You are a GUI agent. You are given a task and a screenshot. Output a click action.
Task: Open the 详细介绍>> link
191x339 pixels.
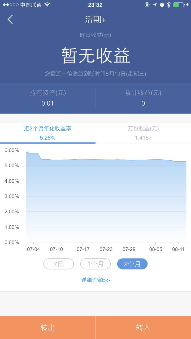[95, 280]
